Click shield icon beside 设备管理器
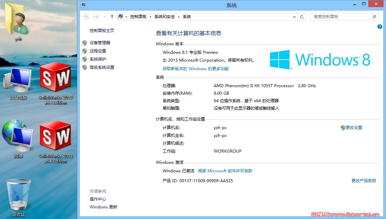 pos(85,43)
